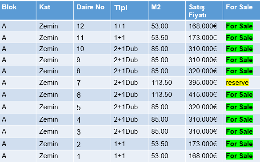The image size is (260, 163).
Task: Click the Blok column header
Action: [18, 10]
